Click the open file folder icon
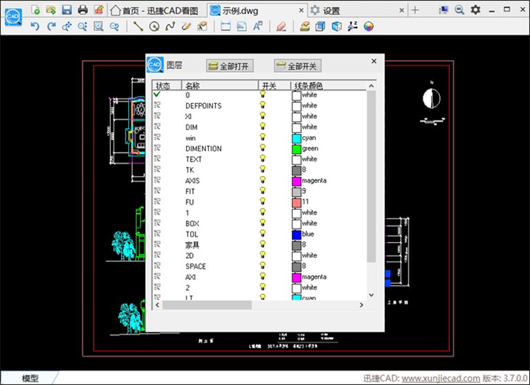 [x=51, y=10]
